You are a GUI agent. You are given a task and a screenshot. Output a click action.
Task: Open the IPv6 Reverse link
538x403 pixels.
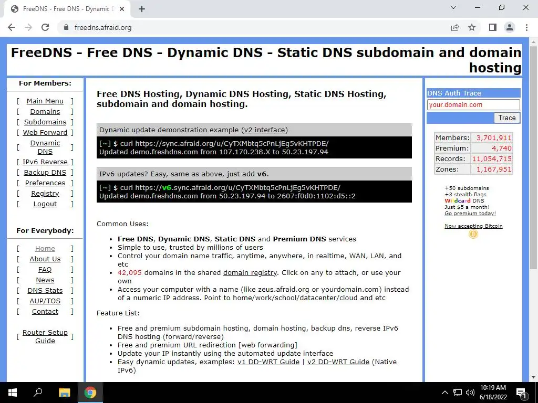[45, 162]
